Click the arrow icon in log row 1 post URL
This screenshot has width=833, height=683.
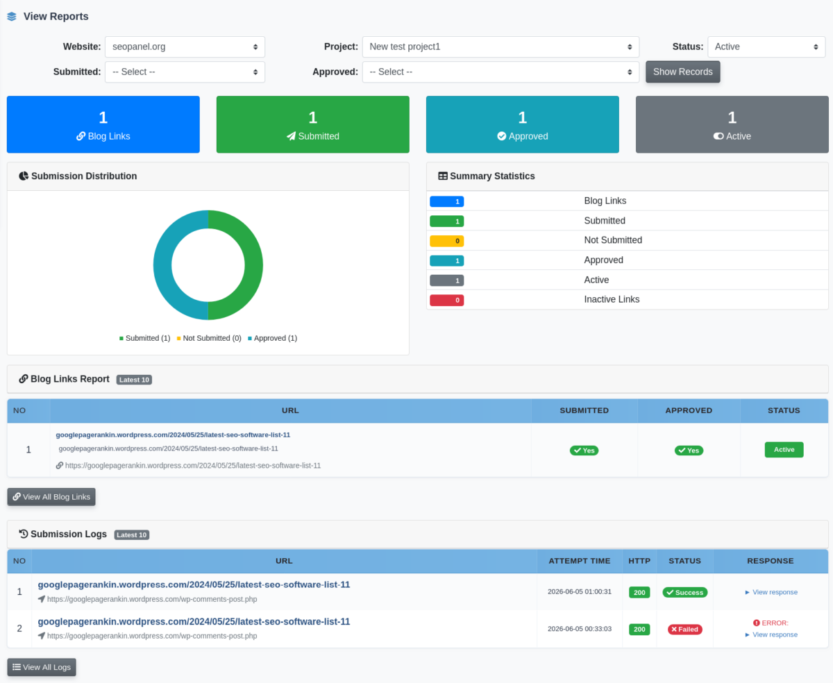[42, 599]
